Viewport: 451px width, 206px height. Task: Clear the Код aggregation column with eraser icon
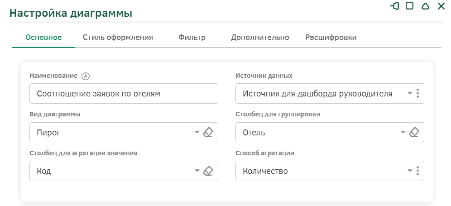click(208, 171)
